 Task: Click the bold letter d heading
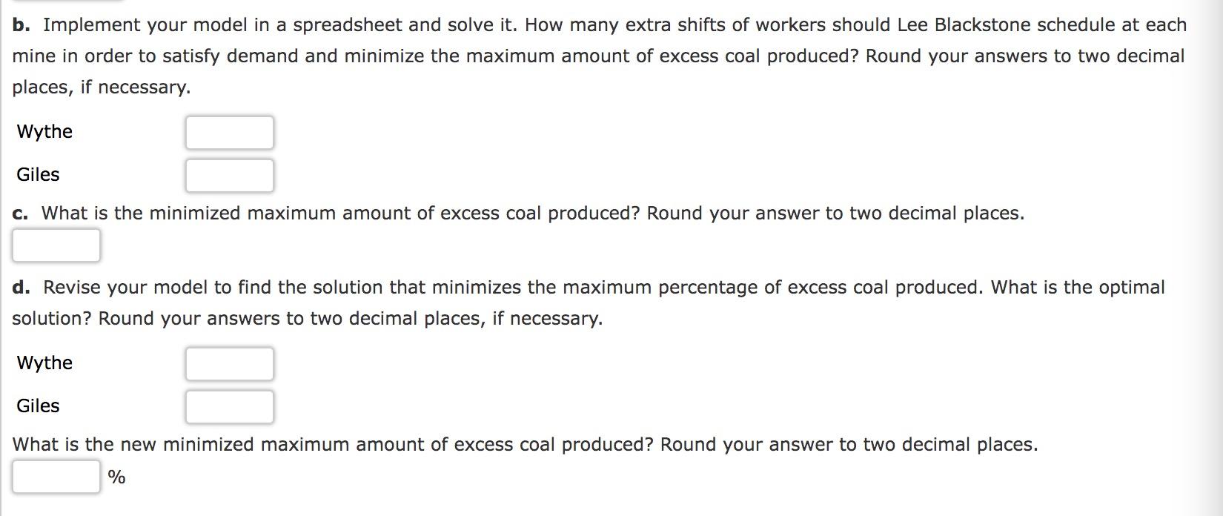click(21, 288)
